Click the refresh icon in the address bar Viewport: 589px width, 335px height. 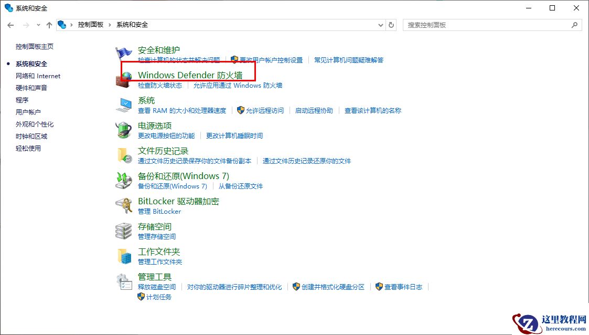(x=392, y=24)
